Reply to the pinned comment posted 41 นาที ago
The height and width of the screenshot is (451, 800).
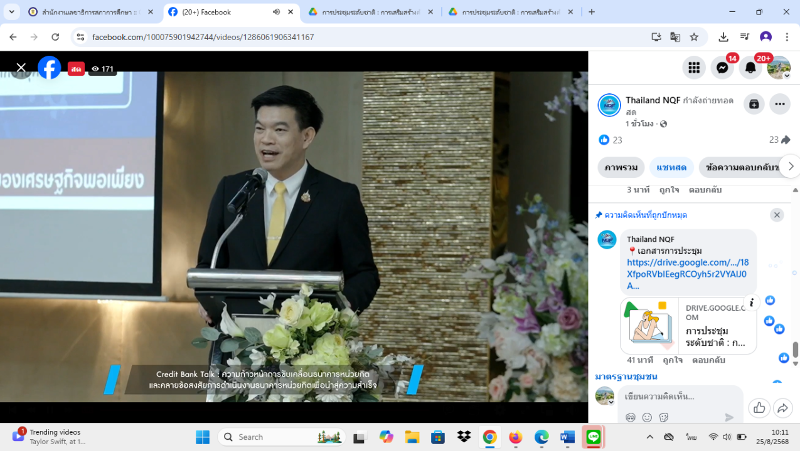(708, 360)
